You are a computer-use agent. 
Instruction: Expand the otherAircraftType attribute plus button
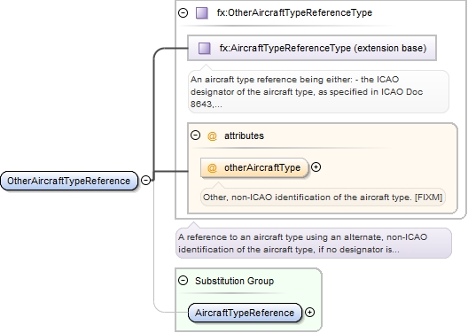pos(316,167)
